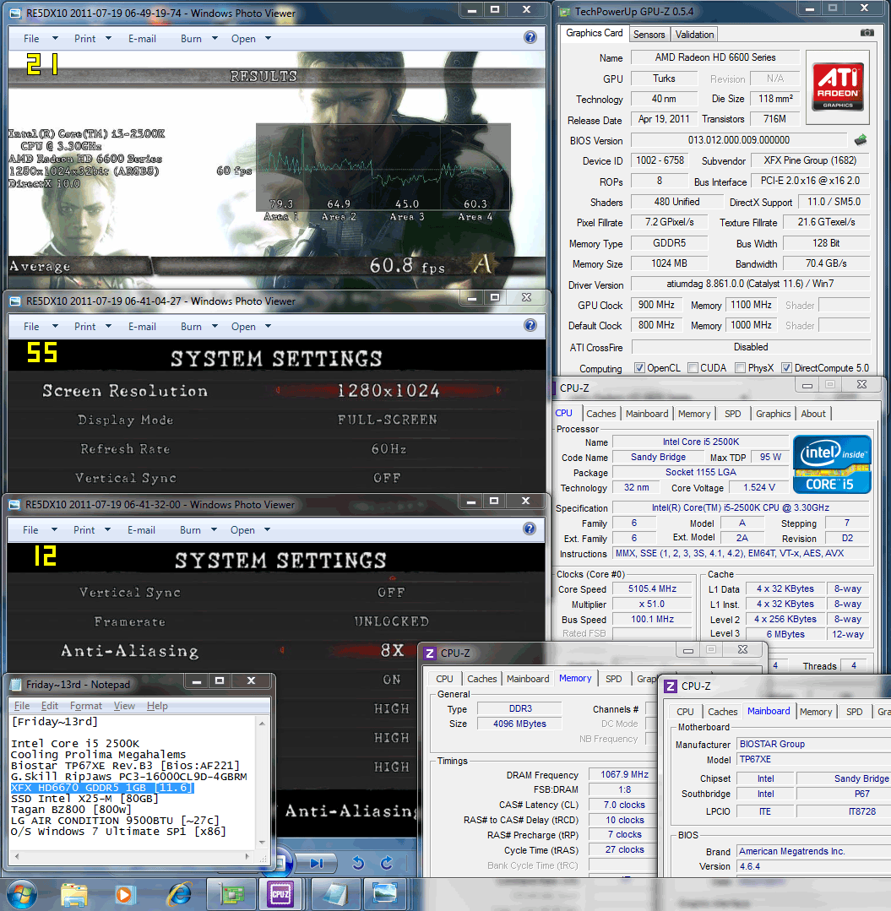Click the highlighted XFX HD6670 line in Notepad

(101, 788)
